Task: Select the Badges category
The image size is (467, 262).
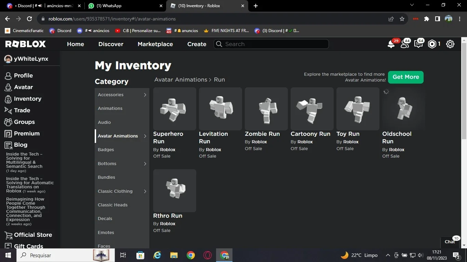Action: 106,150
